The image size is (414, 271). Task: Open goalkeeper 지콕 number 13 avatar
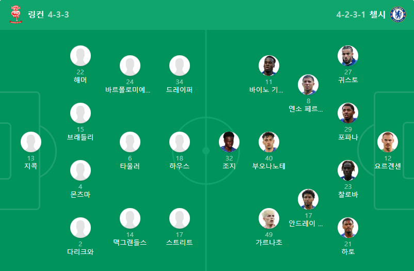pyautogui.click(x=31, y=142)
